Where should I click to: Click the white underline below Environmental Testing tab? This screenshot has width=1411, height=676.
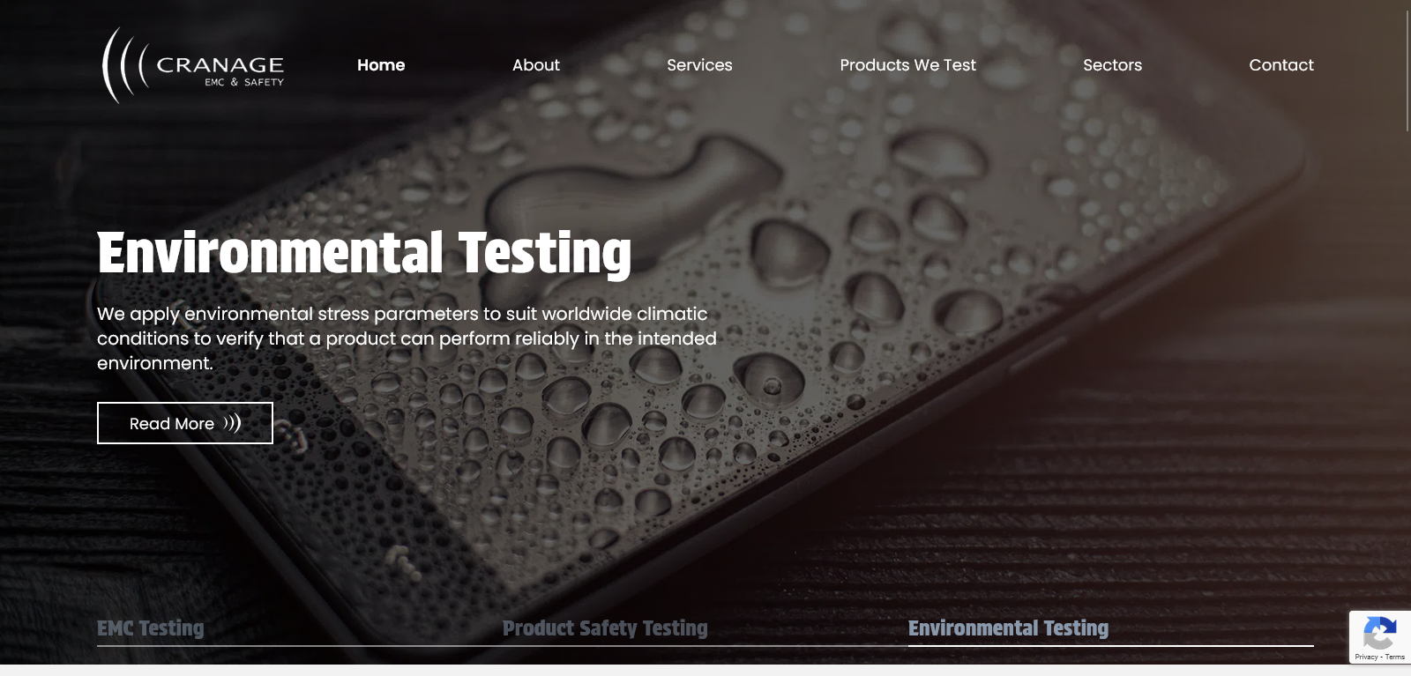[1111, 646]
